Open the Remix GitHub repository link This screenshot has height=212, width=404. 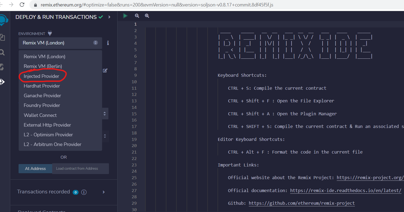[302, 203]
